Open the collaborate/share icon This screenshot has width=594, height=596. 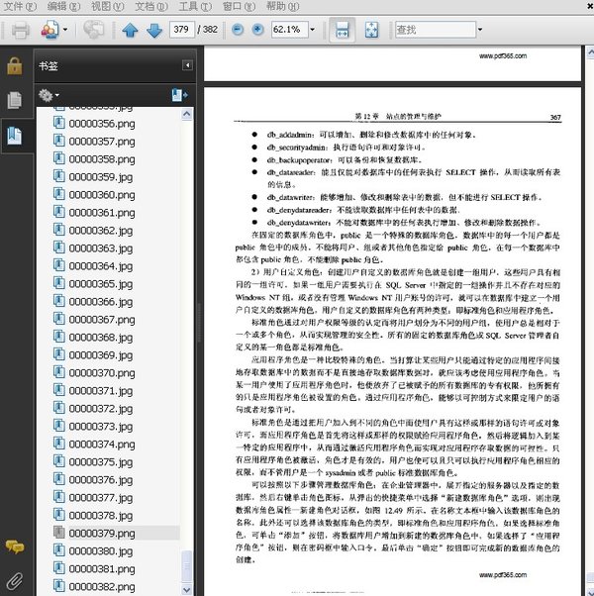[x=49, y=30]
